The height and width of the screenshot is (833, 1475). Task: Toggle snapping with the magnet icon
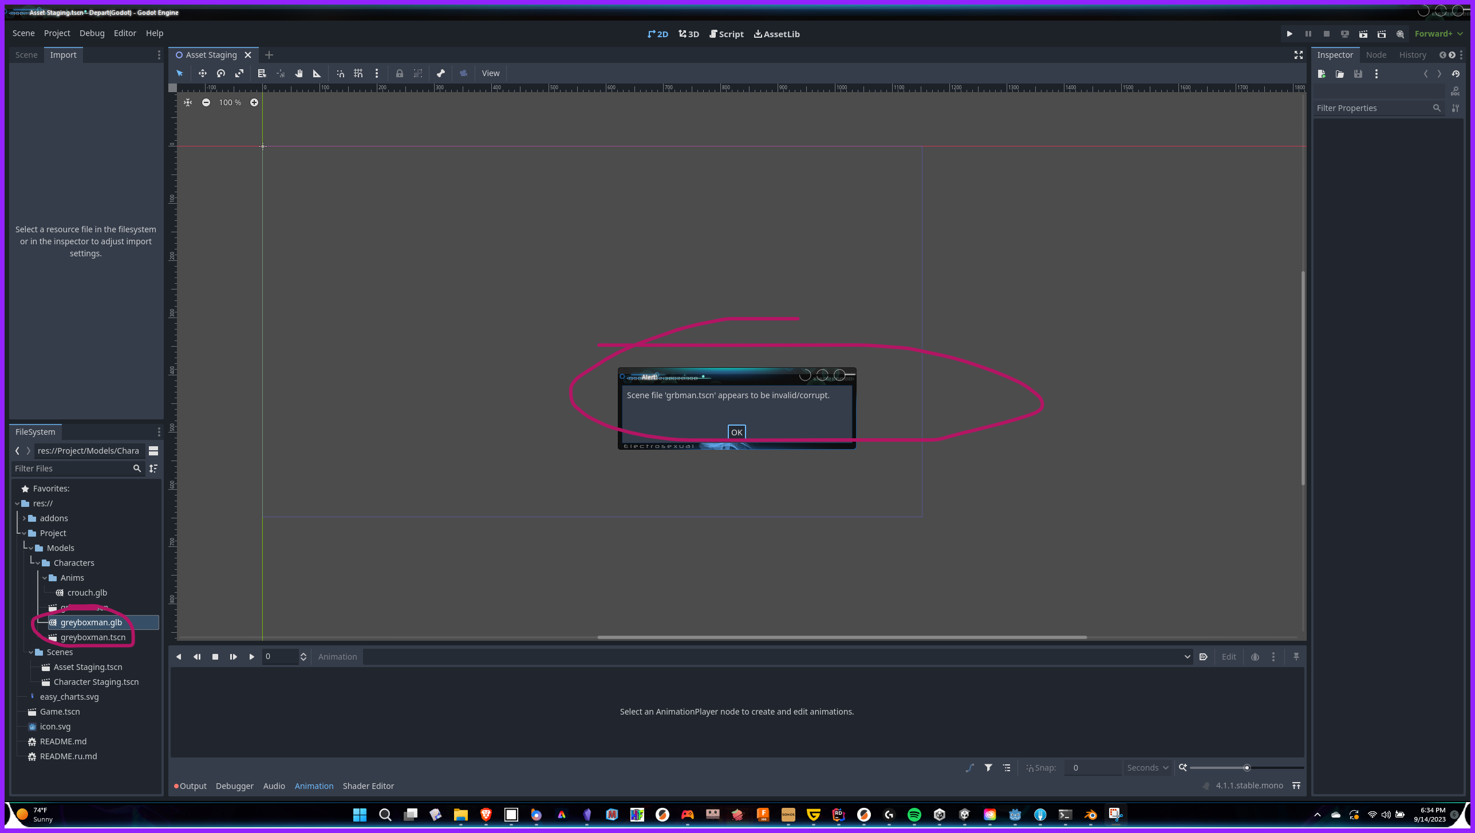(341, 73)
